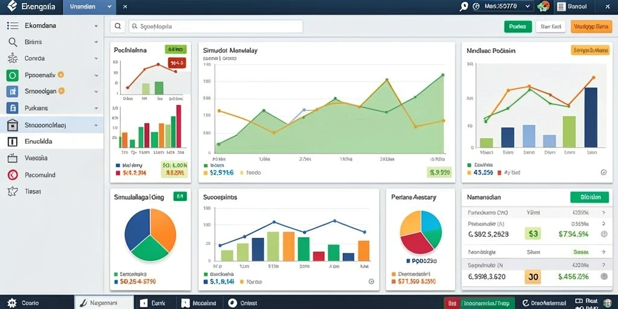Click the red Pacomulnd circle icon
618x309 pixels.
coord(13,175)
